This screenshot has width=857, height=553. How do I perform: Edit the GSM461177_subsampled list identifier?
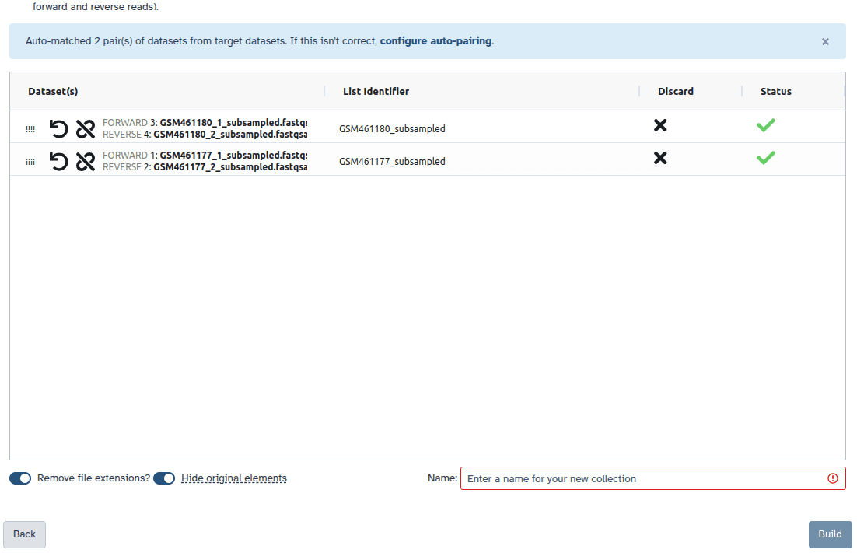click(x=392, y=162)
